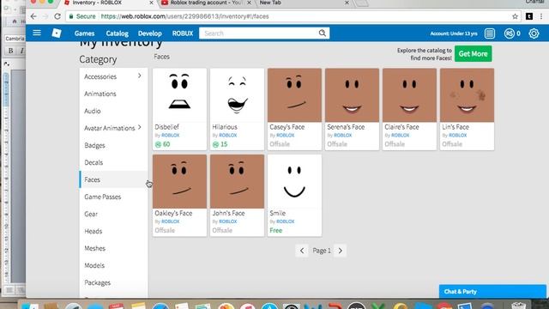Viewport: 549px width, 309px height.
Task: Open Serena's Face thumbnail
Action: [352, 95]
